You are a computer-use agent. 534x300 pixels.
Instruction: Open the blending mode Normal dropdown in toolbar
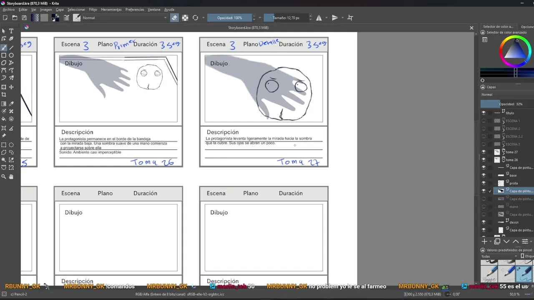pyautogui.click(x=124, y=17)
